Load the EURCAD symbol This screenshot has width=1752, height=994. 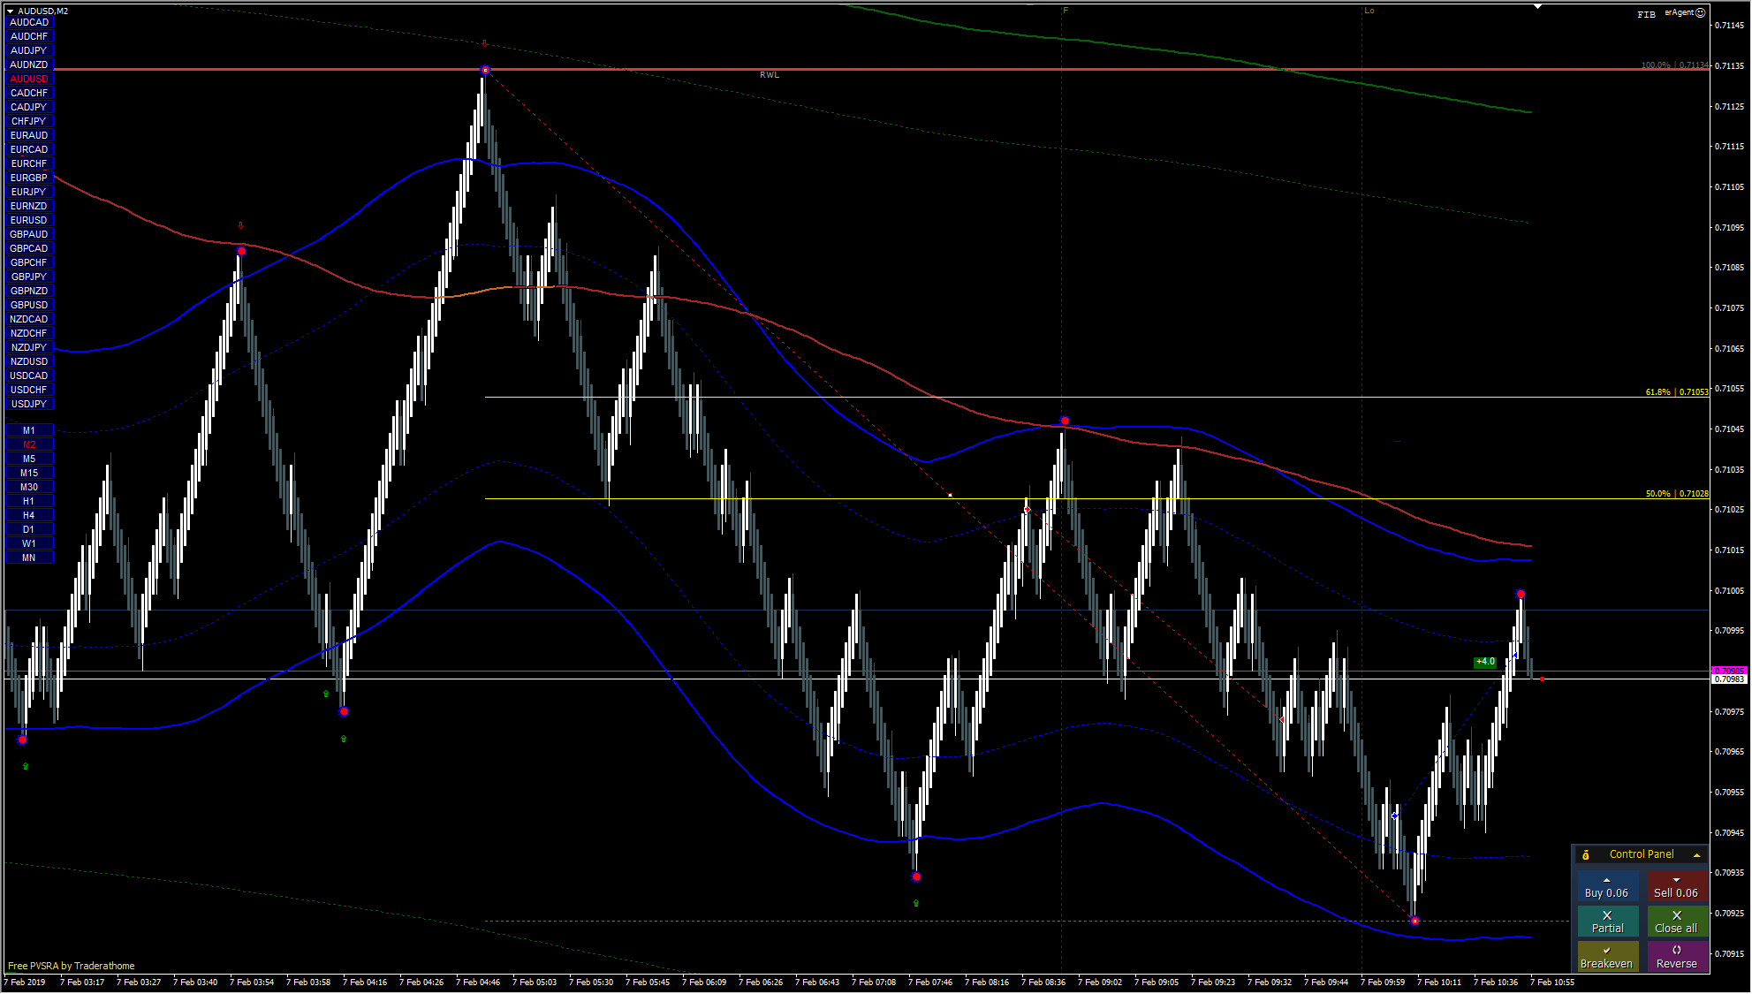tap(29, 149)
